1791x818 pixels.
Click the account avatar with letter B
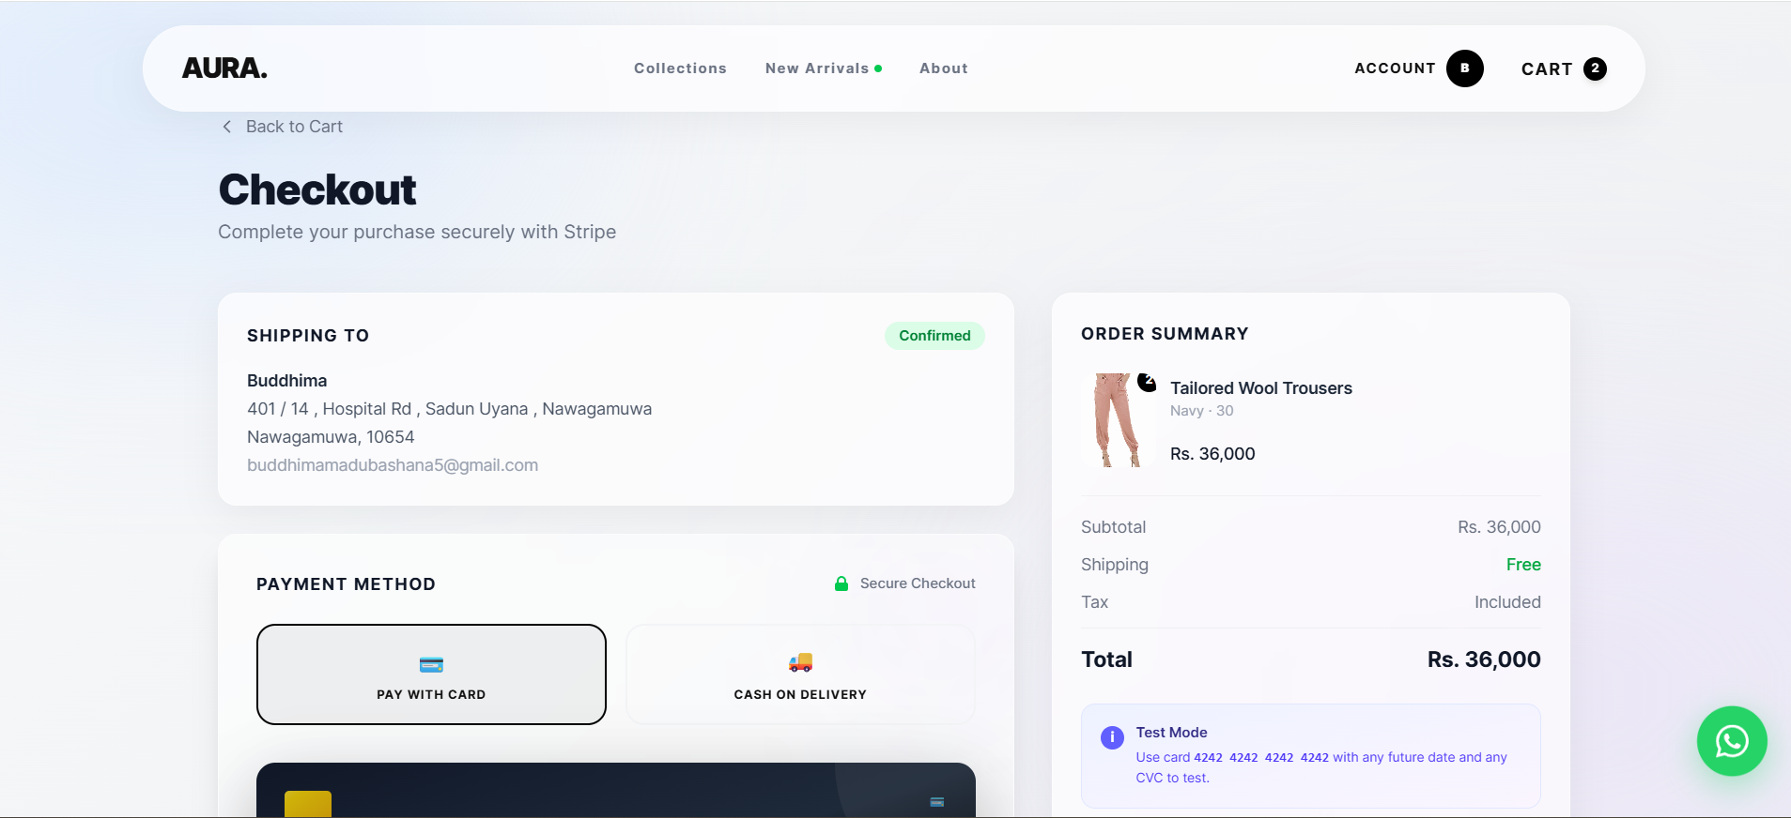point(1465,68)
